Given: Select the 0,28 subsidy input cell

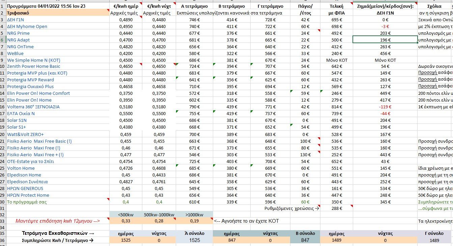Looking at the screenshot, I should [x=159, y=221].
